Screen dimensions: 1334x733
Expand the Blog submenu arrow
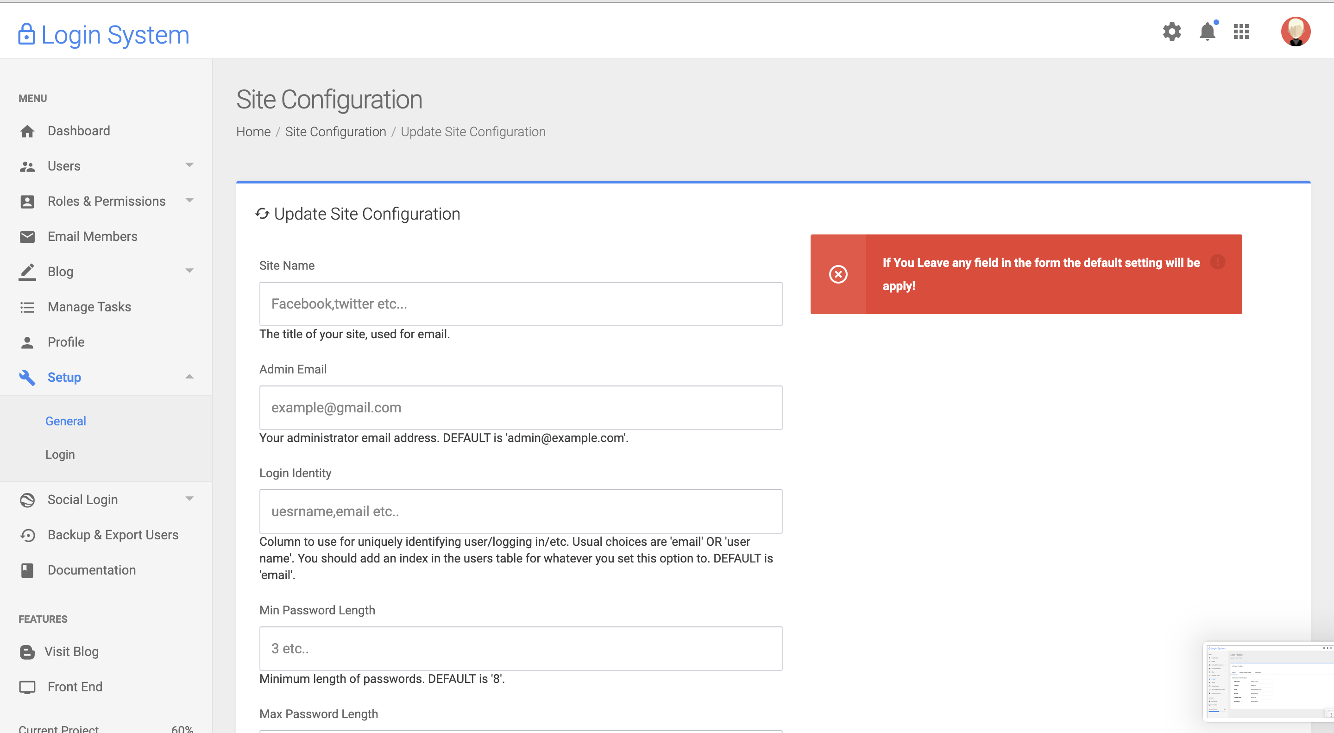pos(189,271)
